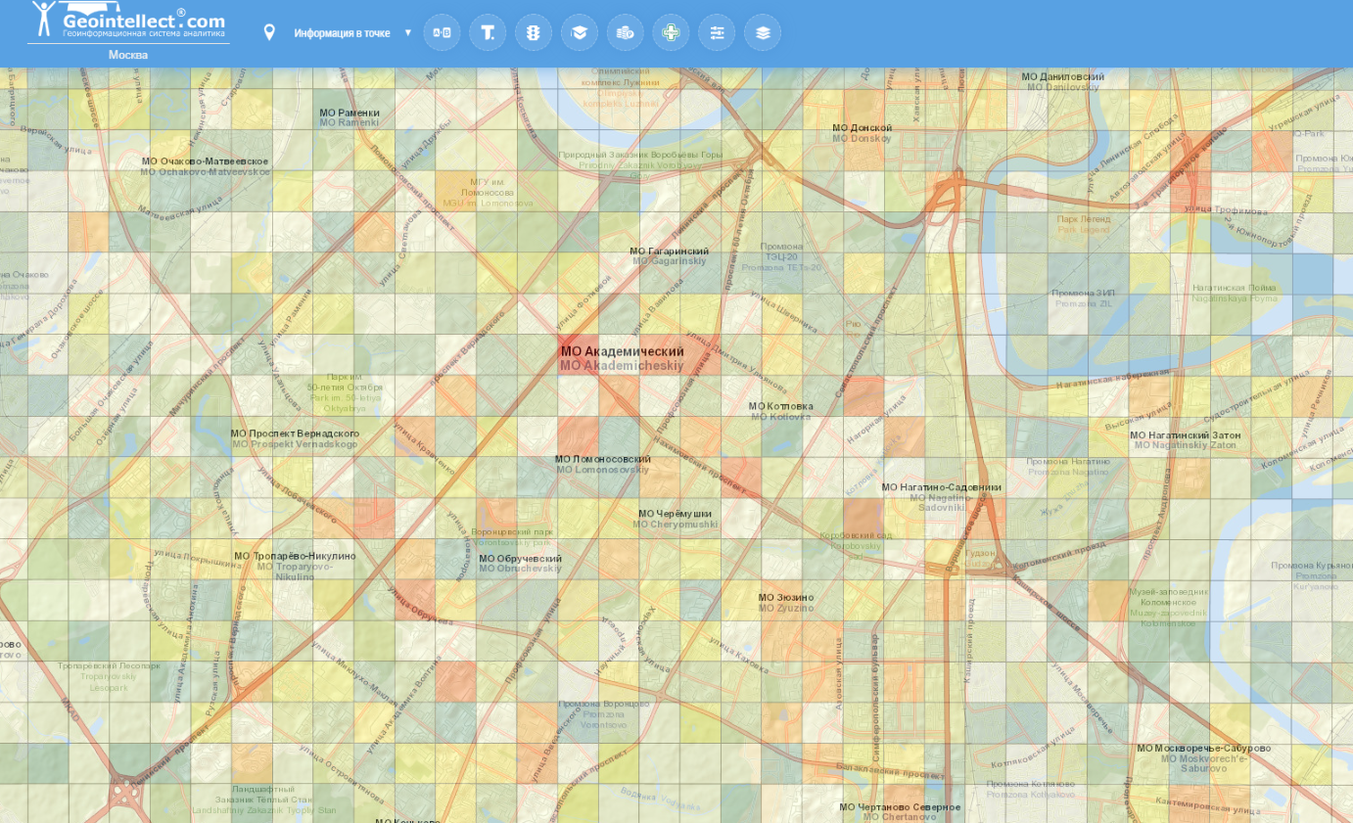The width and height of the screenshot is (1353, 823).
Task: Open the map layers stack icon
Action: [763, 32]
